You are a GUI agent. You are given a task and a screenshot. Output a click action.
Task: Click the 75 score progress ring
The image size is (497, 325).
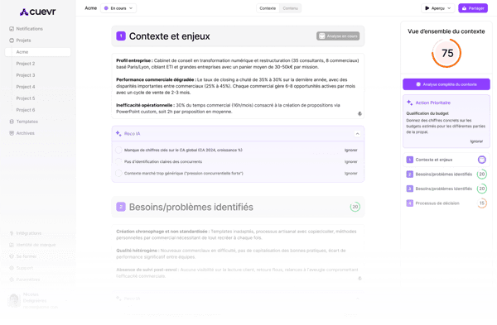(x=446, y=53)
